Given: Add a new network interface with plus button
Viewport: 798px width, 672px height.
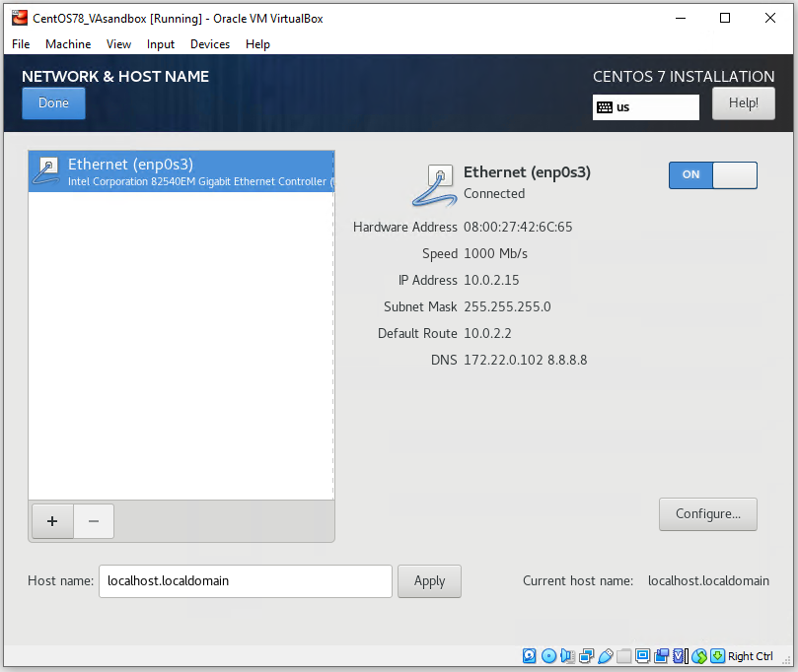Looking at the screenshot, I should [x=52, y=521].
